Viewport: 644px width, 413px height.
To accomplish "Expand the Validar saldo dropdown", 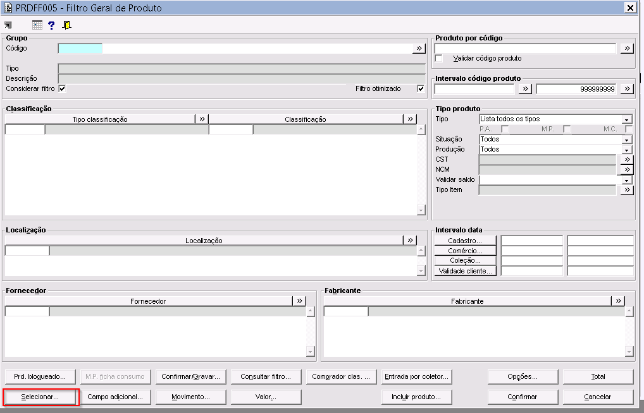I will (627, 180).
